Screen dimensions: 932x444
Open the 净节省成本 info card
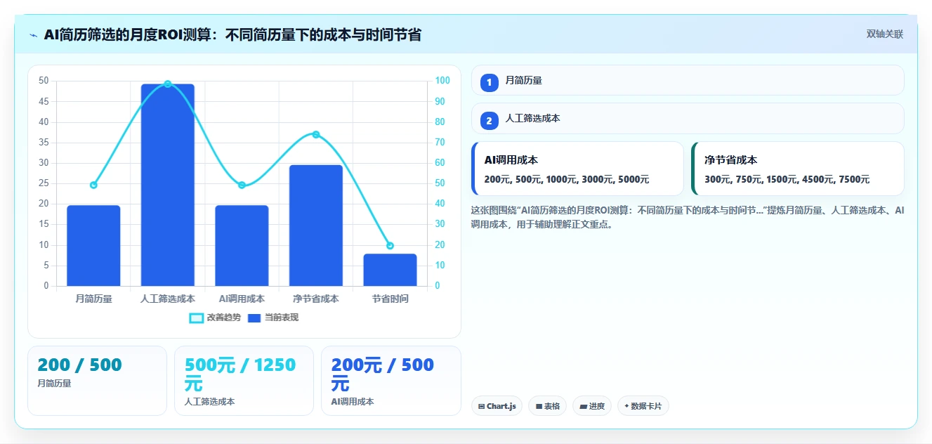[797, 169]
